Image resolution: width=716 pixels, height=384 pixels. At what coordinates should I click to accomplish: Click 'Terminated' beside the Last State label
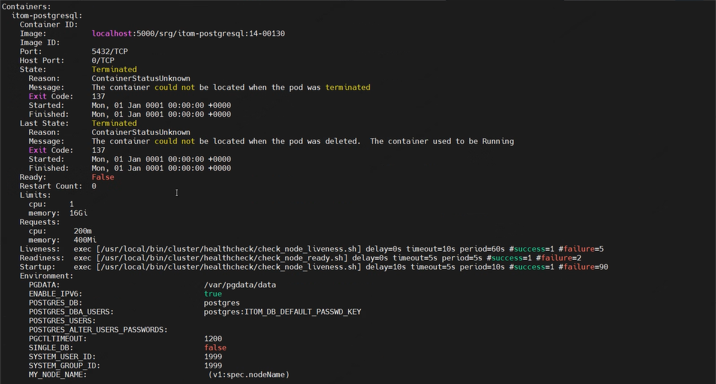[114, 123]
